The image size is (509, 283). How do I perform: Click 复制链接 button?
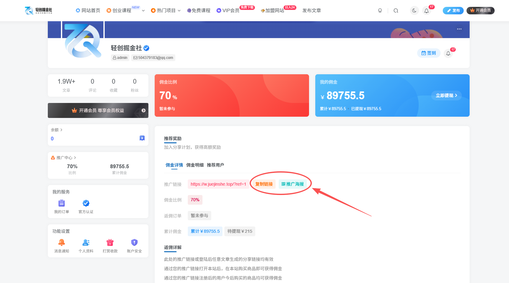(264, 184)
